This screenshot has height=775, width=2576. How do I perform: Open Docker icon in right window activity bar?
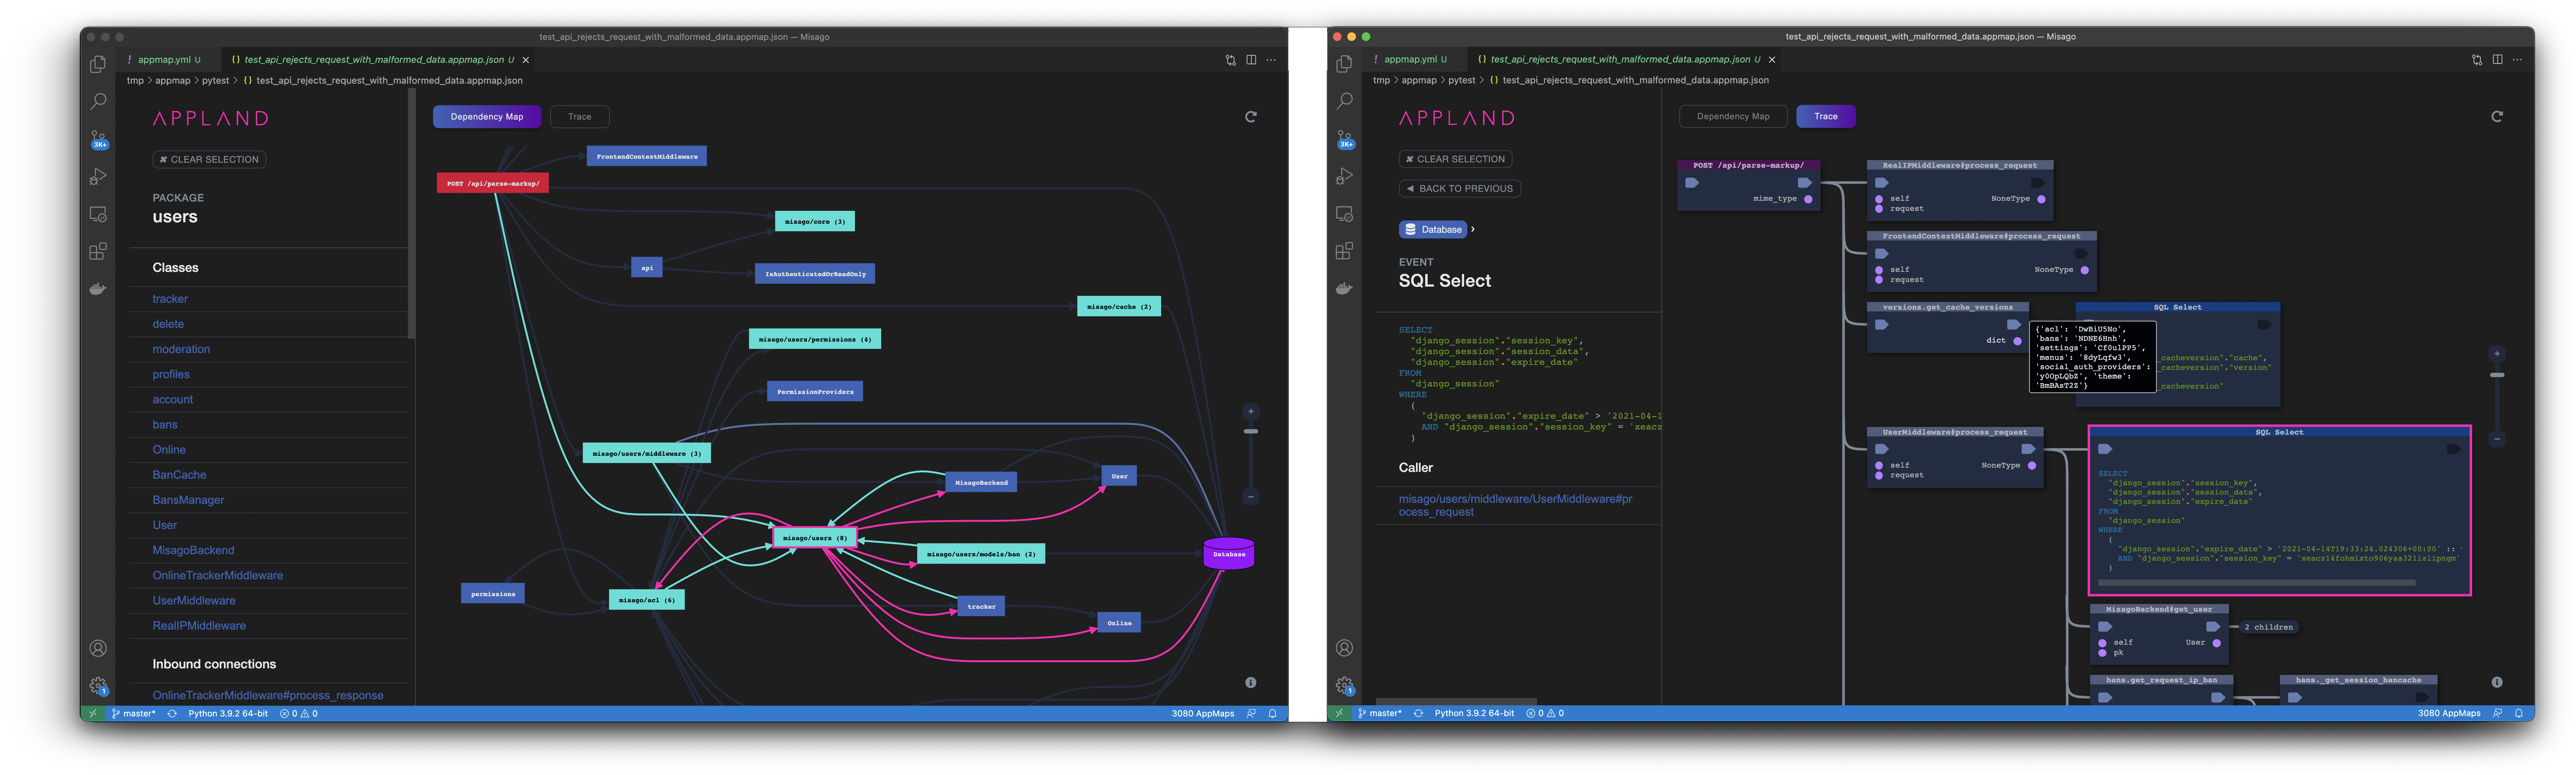(x=1344, y=289)
